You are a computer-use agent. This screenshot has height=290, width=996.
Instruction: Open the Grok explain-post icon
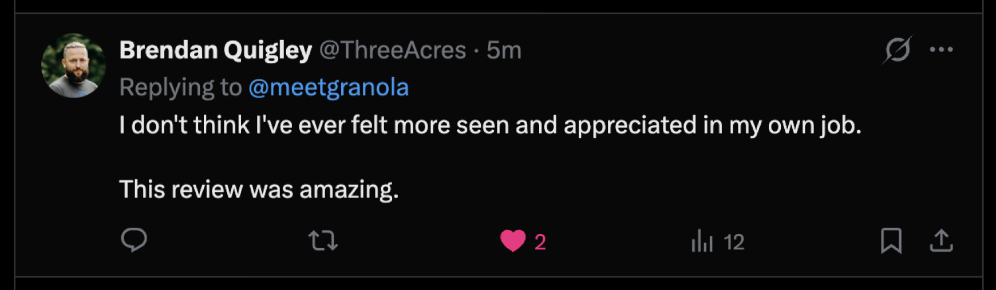pyautogui.click(x=897, y=50)
